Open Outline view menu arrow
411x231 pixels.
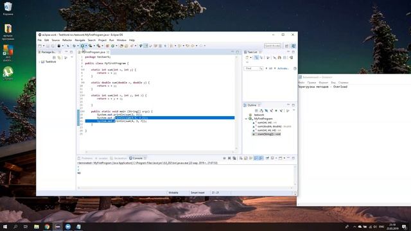point(294,110)
